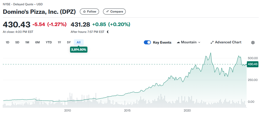Image resolution: width=261 pixels, height=115 pixels.
Task: Open the Compare button
Action: [114, 12]
